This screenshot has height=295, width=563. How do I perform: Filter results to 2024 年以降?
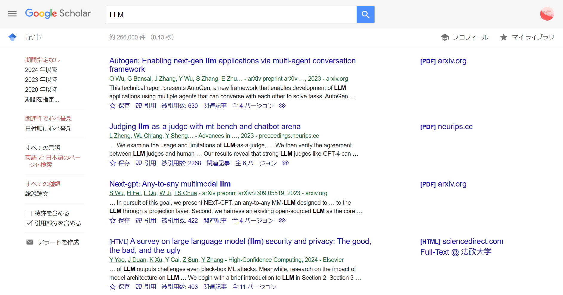point(41,70)
